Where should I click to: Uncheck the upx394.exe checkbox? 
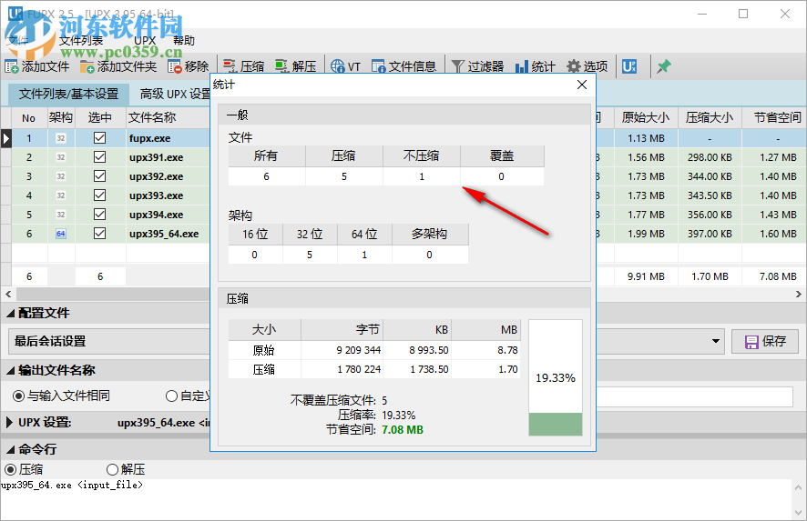tap(100, 215)
